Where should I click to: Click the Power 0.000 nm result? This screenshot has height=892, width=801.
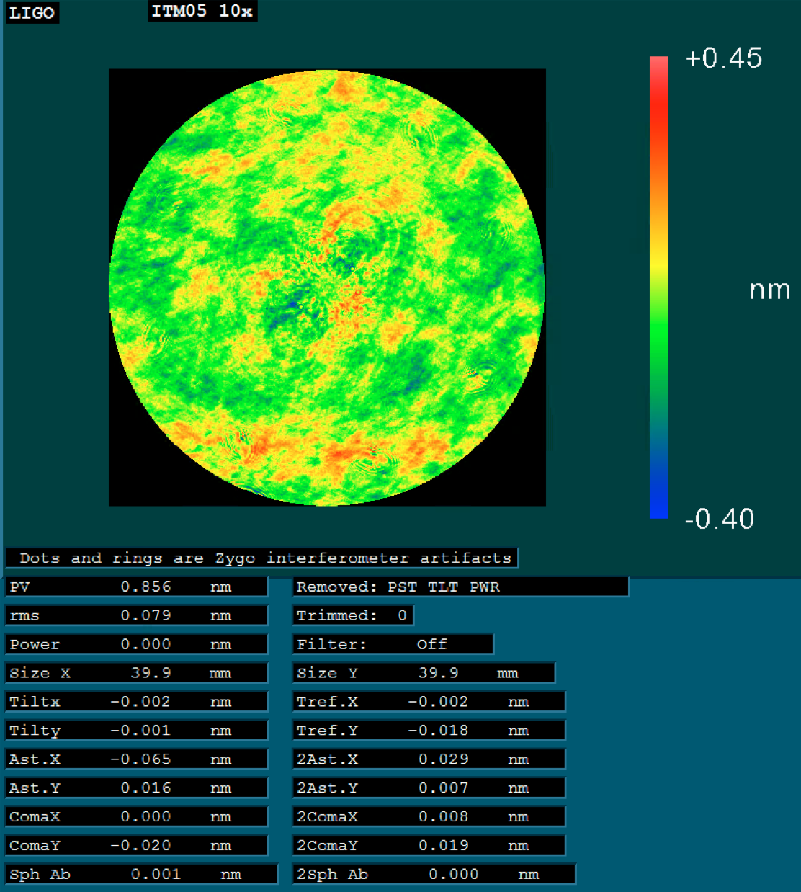click(x=136, y=644)
